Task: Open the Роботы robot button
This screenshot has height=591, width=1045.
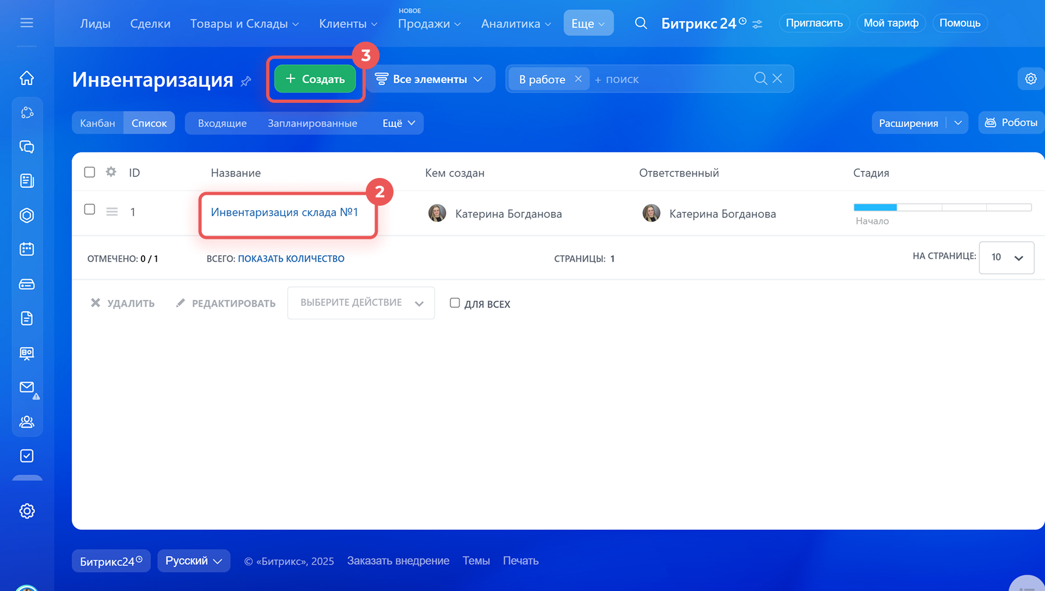Action: (x=1011, y=123)
